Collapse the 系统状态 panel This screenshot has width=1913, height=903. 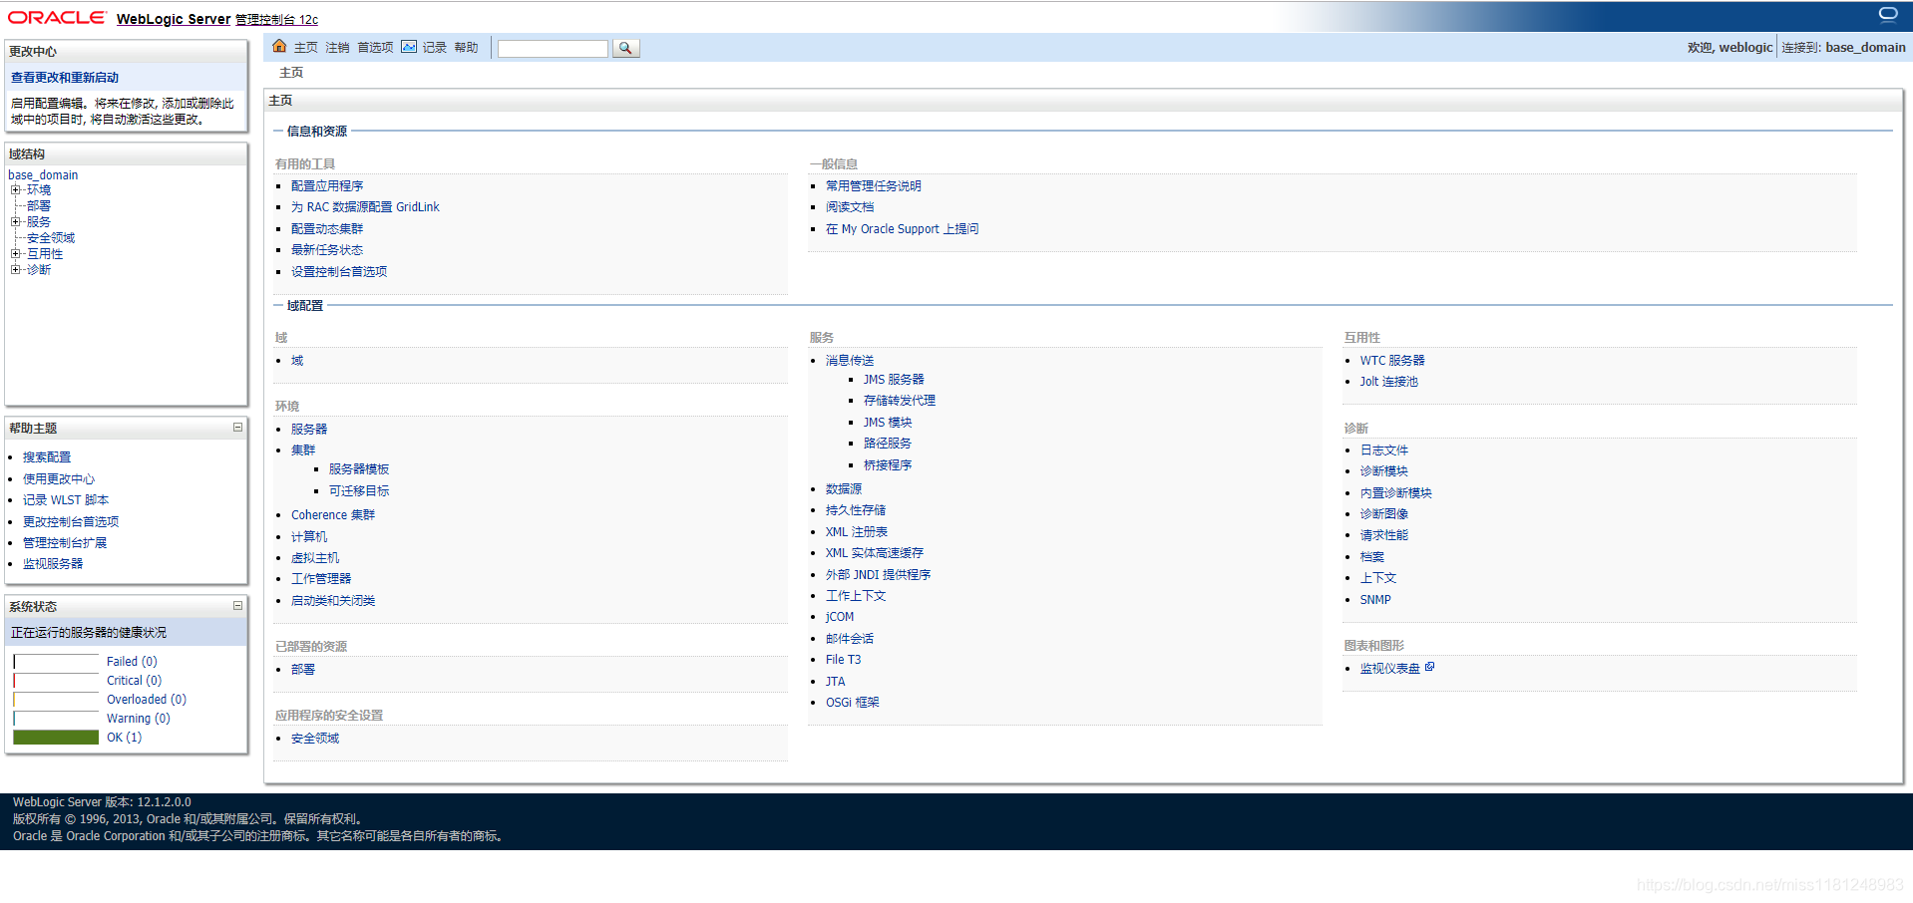click(x=237, y=606)
